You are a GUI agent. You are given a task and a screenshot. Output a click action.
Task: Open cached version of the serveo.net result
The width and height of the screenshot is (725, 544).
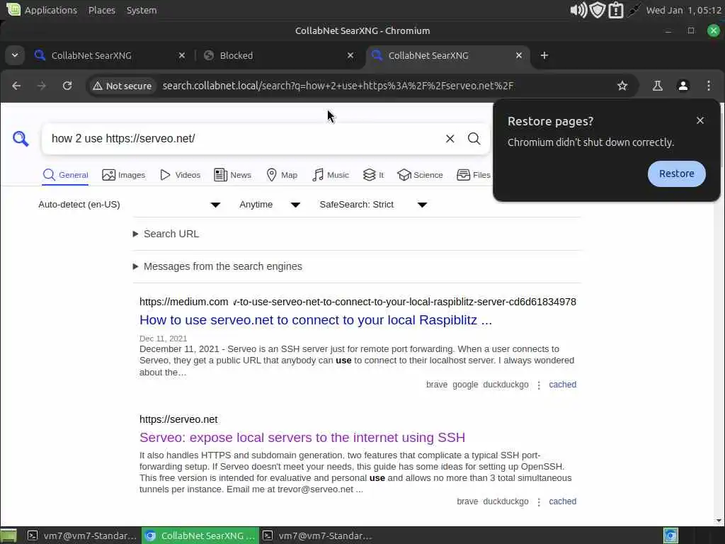(x=562, y=501)
